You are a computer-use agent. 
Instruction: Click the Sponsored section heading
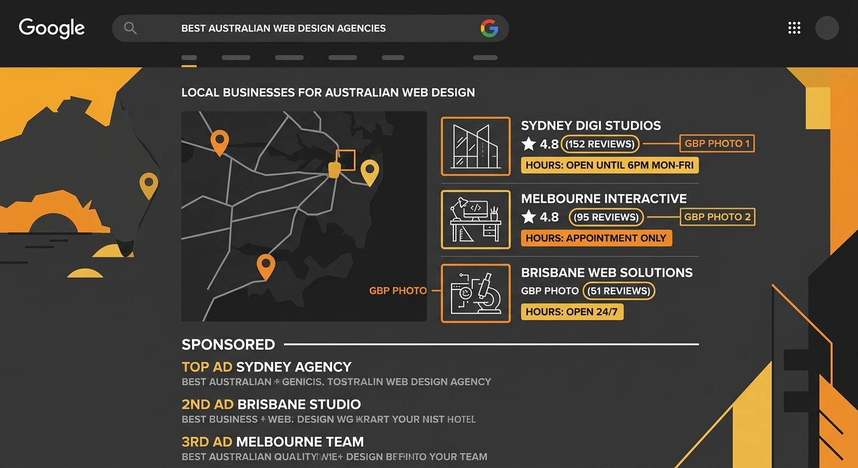click(228, 344)
